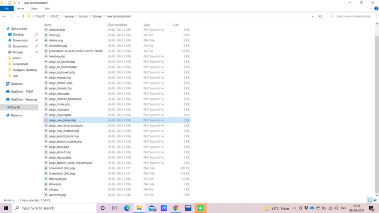Open user folder in sidebar
Viewport: 379px width, 213px height.
15,76
